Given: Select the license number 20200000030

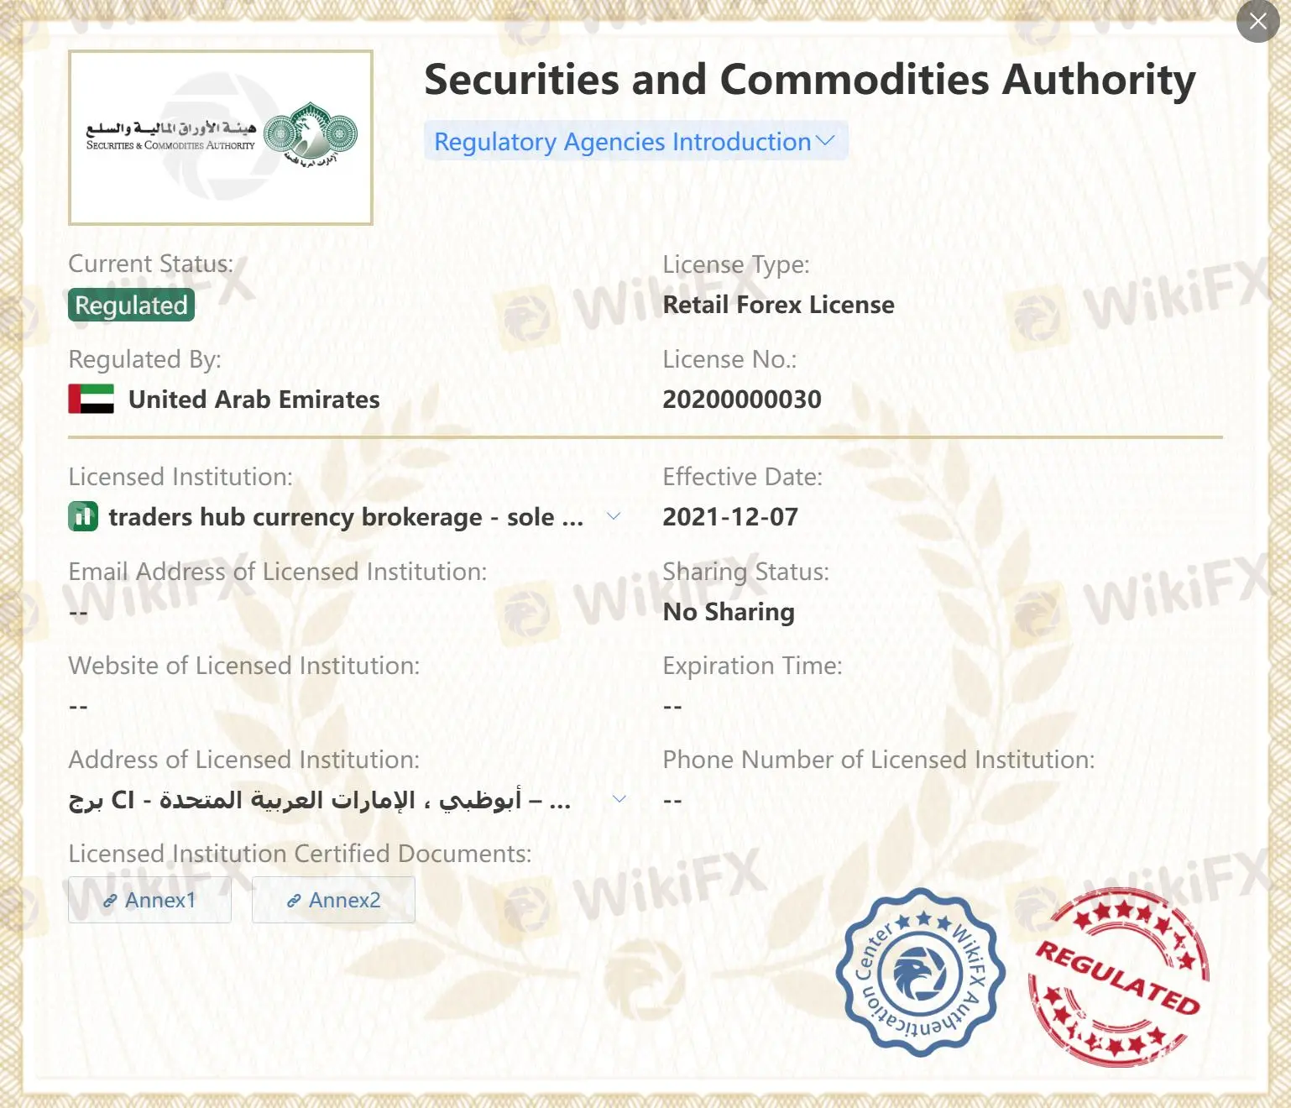Looking at the screenshot, I should tap(742, 400).
